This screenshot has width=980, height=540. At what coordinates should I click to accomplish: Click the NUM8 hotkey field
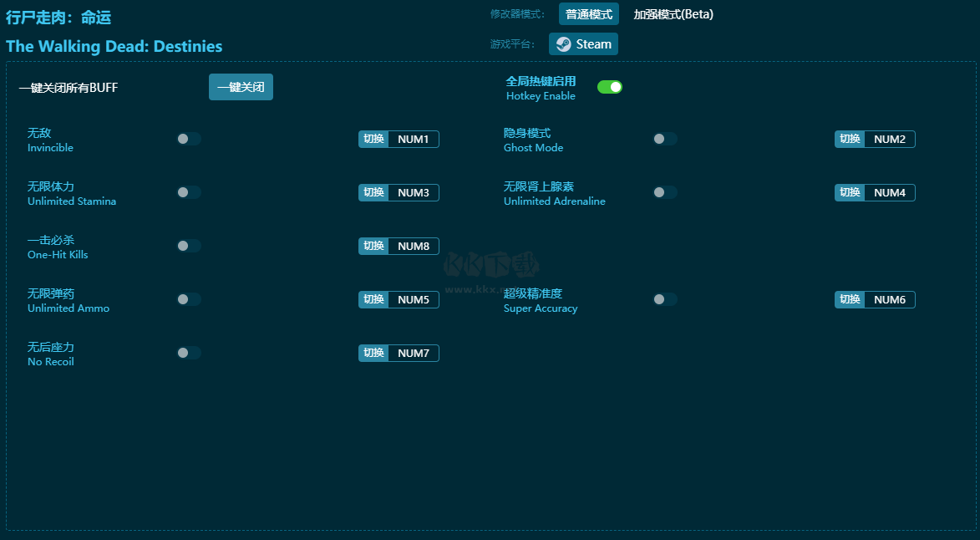414,246
